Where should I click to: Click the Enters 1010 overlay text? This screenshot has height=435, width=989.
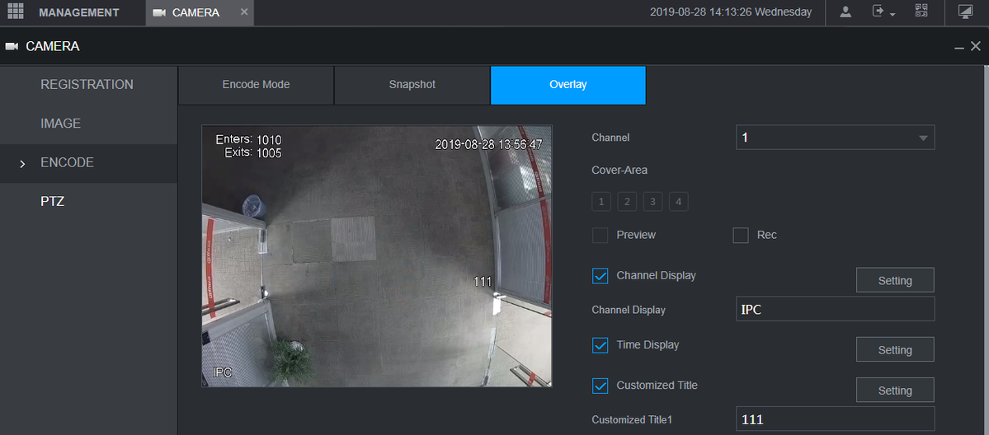248,139
